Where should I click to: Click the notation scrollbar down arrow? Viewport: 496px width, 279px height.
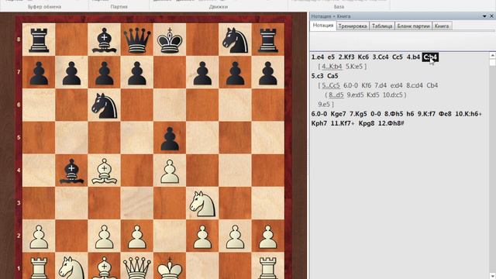[493, 276]
